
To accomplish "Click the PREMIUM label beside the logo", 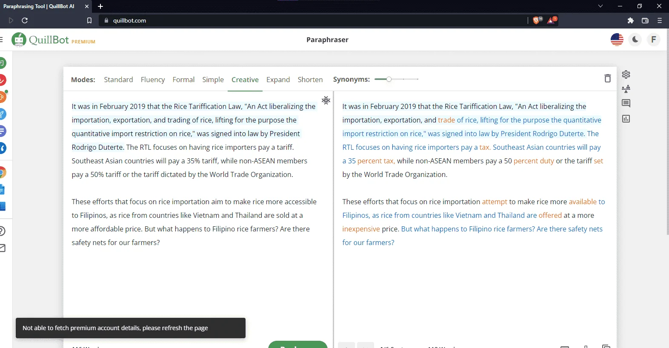I will (x=83, y=42).
